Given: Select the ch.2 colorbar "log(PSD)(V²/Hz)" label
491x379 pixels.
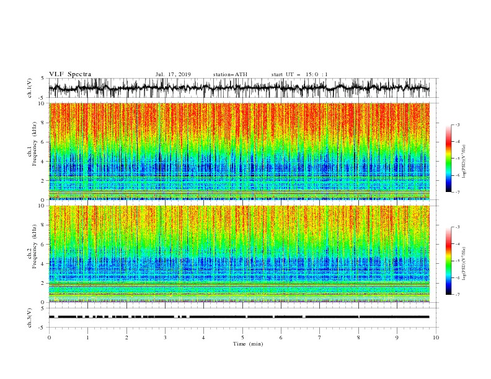Looking at the screenshot, I should (x=464, y=264).
